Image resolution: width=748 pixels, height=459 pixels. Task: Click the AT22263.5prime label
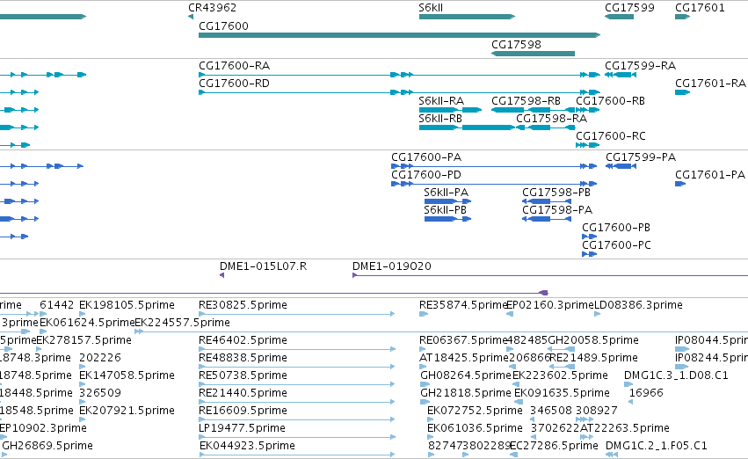625,428
